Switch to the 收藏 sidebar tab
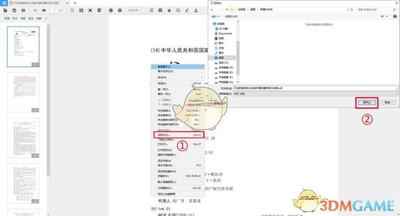 point(38,18)
